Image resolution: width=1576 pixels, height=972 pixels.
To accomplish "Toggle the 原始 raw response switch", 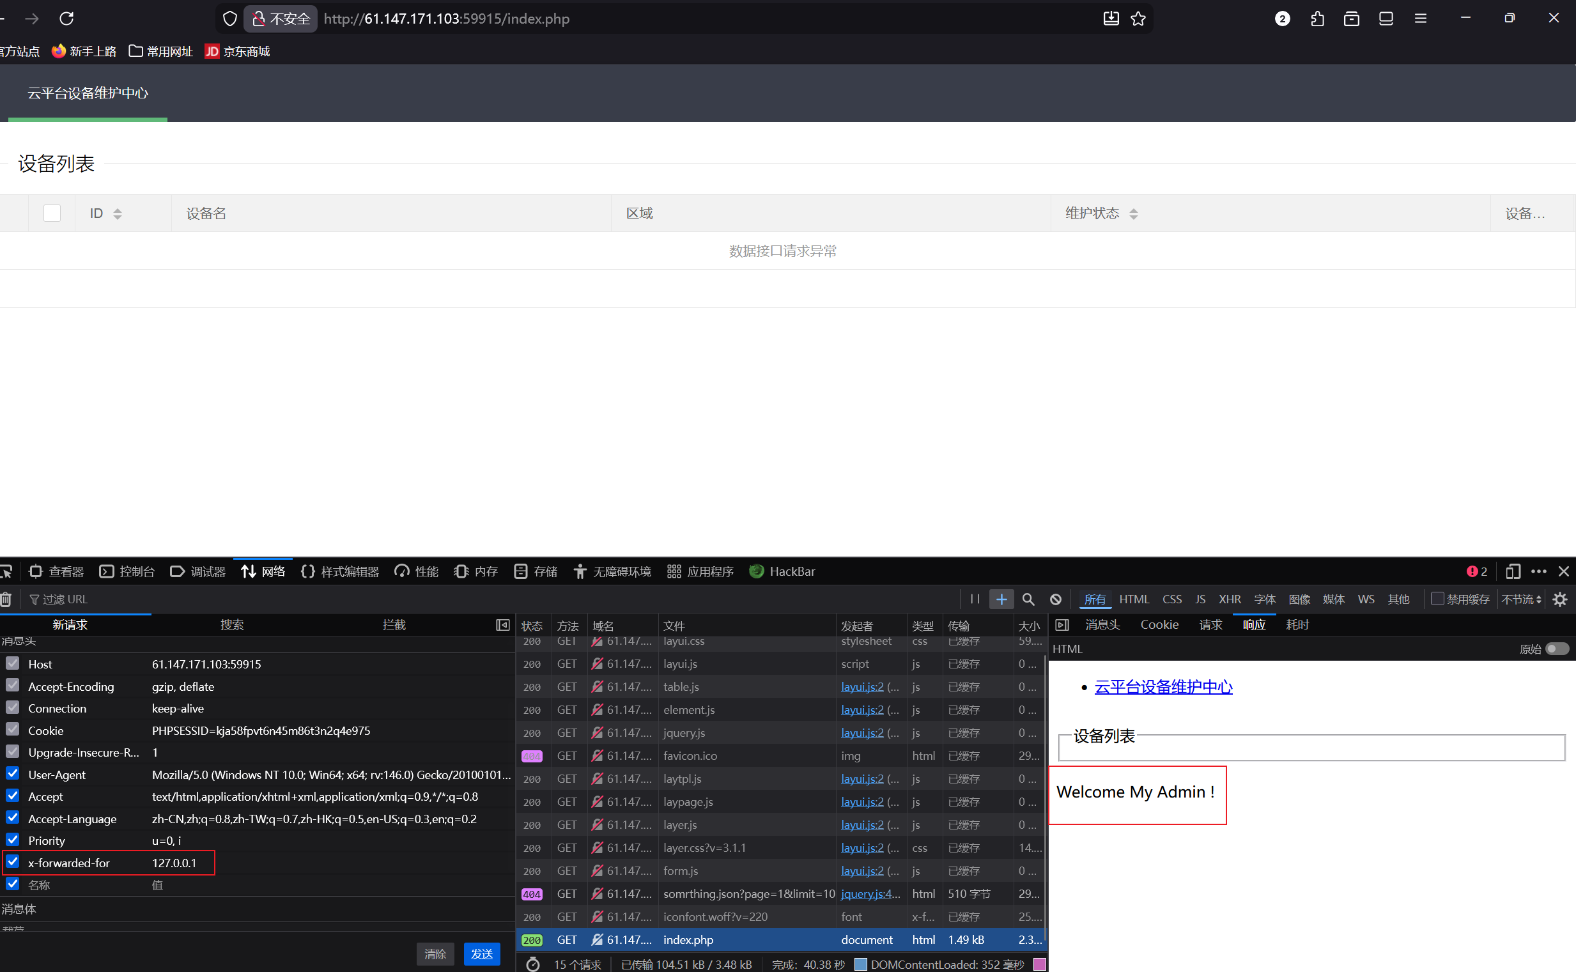I will pos(1556,649).
